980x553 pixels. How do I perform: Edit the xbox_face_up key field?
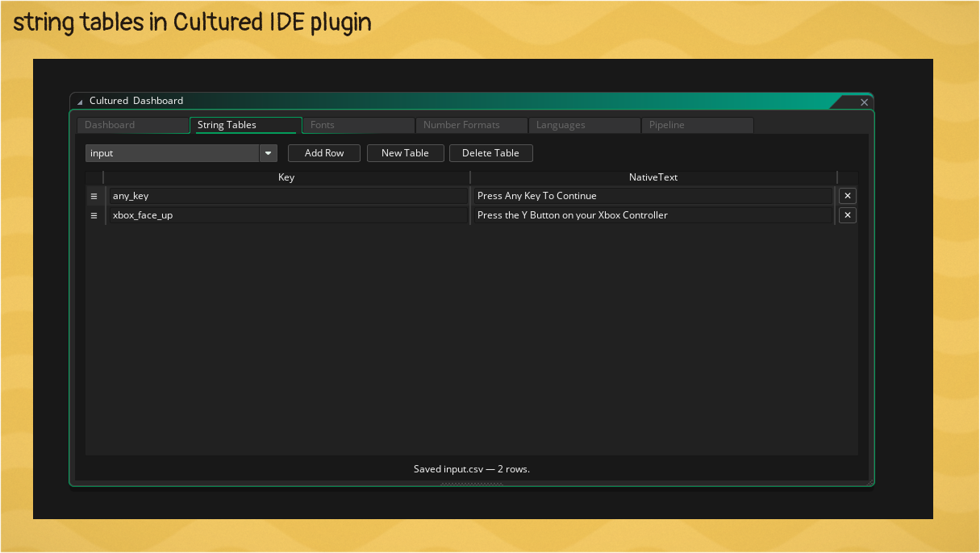[288, 215]
